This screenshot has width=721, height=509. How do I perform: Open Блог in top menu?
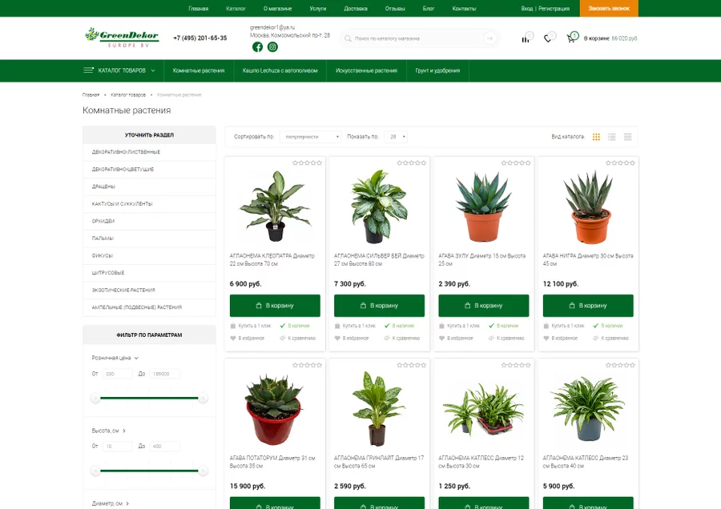(x=428, y=8)
